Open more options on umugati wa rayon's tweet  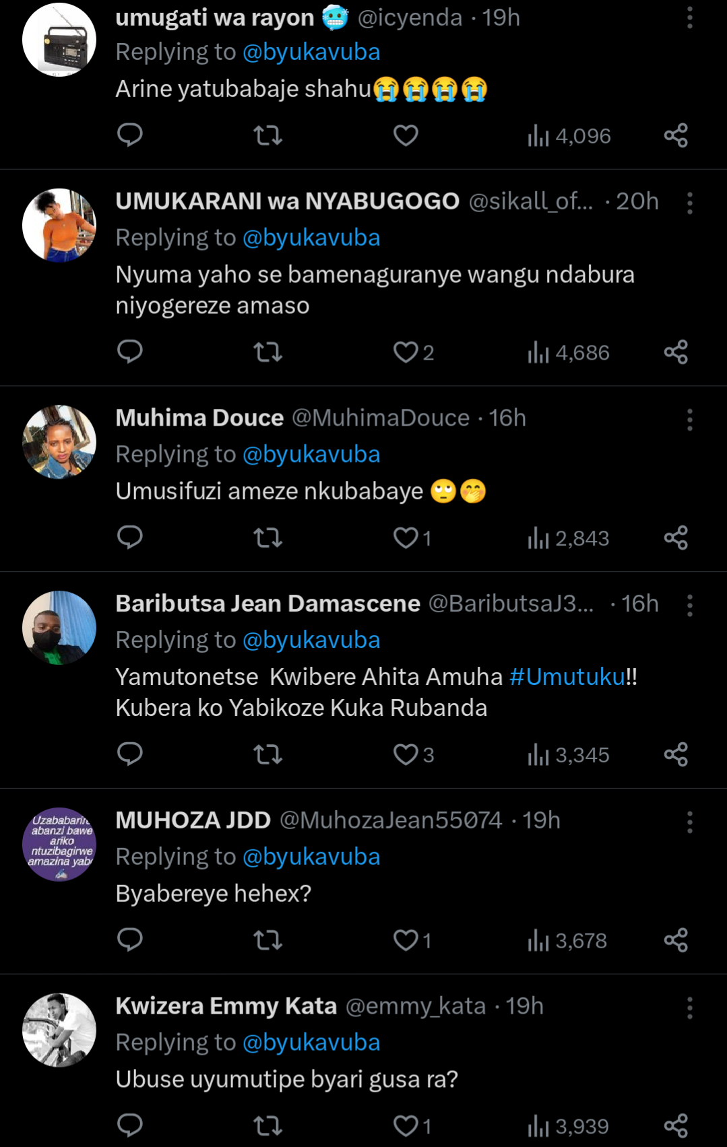pos(689,18)
